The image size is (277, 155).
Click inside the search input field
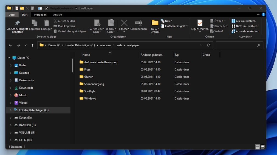(236, 45)
